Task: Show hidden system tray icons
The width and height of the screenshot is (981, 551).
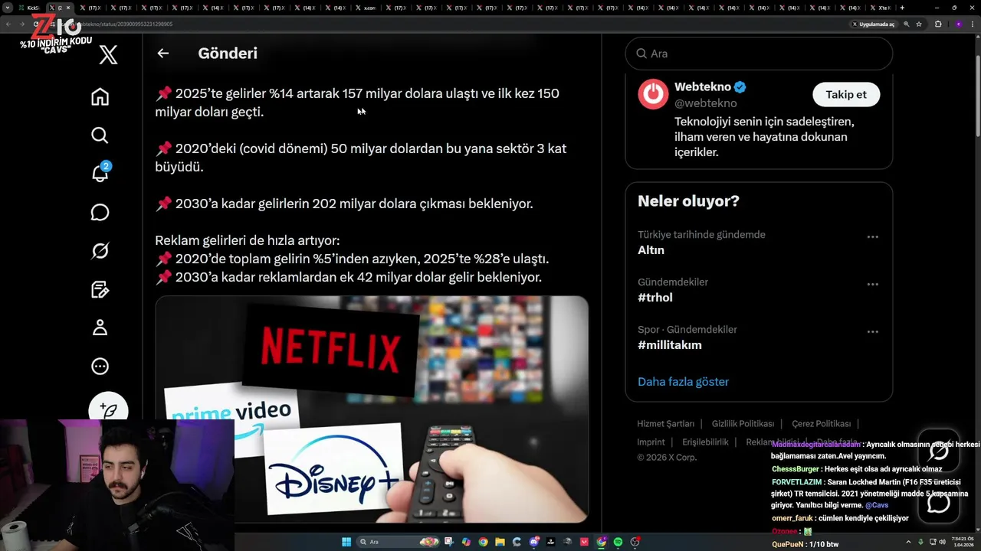Action: 908,542
